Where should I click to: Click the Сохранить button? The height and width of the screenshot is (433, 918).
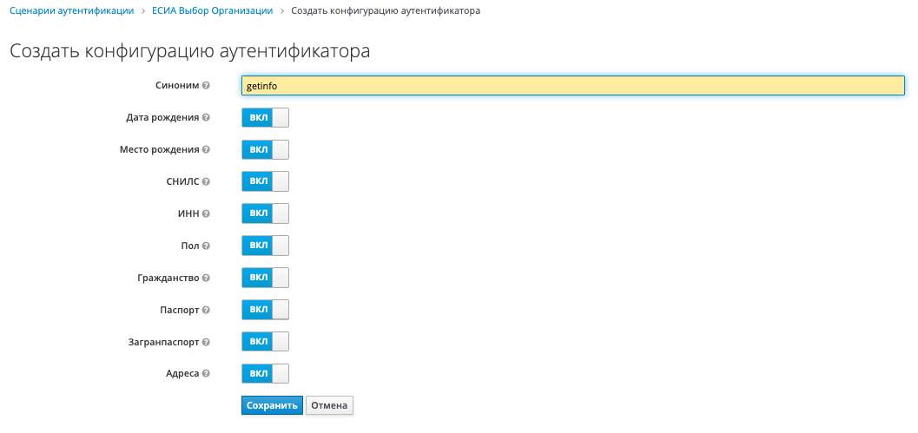(272, 405)
